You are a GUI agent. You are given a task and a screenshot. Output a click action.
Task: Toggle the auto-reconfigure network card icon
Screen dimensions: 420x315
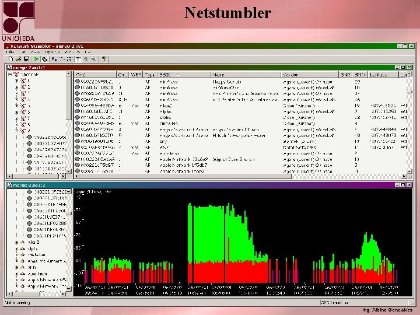[x=44, y=59]
